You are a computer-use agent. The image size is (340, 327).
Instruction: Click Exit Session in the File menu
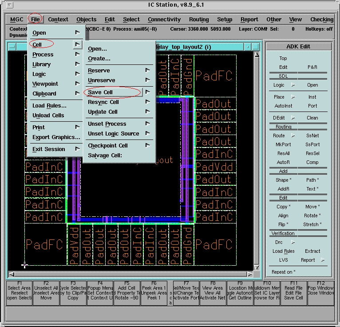49,149
